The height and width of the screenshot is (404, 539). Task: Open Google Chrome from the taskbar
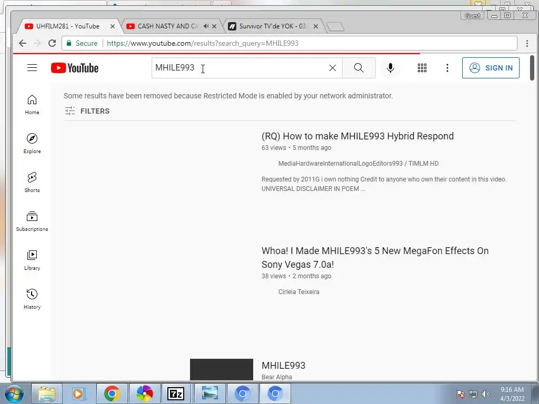click(x=112, y=393)
